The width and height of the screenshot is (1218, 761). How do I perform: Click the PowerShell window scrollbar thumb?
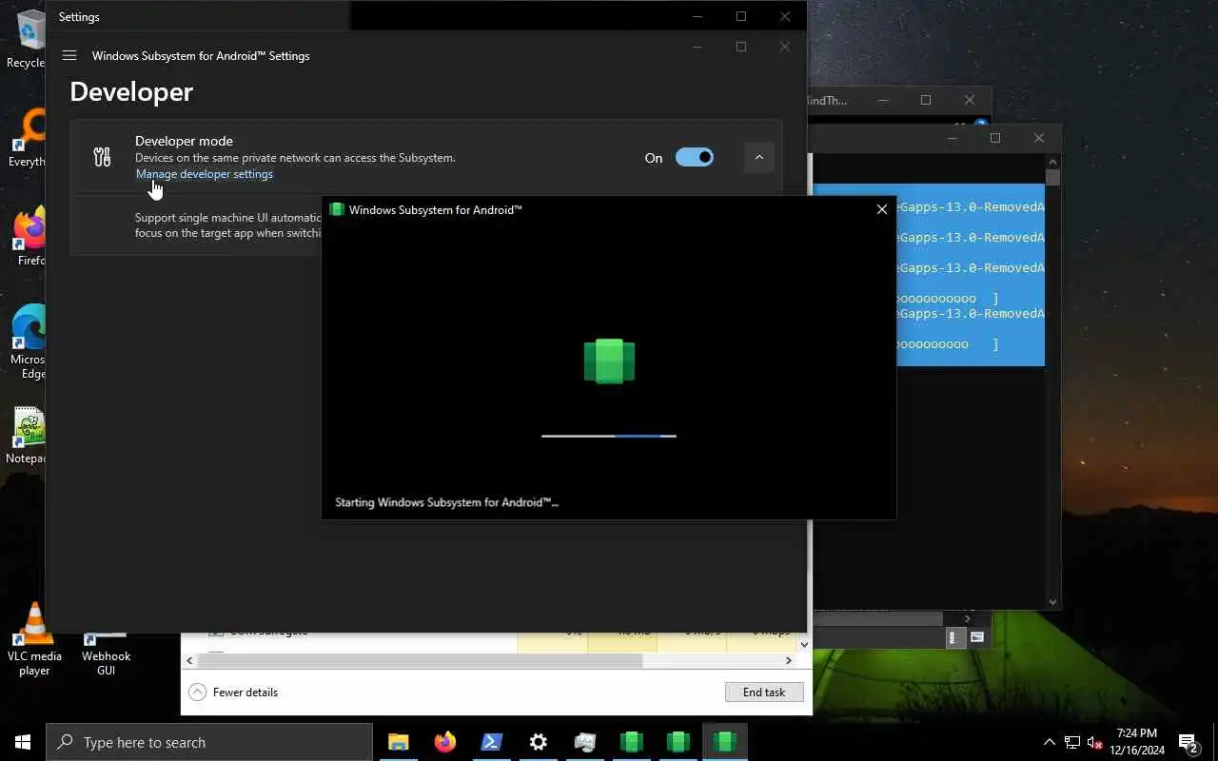pyautogui.click(x=1052, y=177)
